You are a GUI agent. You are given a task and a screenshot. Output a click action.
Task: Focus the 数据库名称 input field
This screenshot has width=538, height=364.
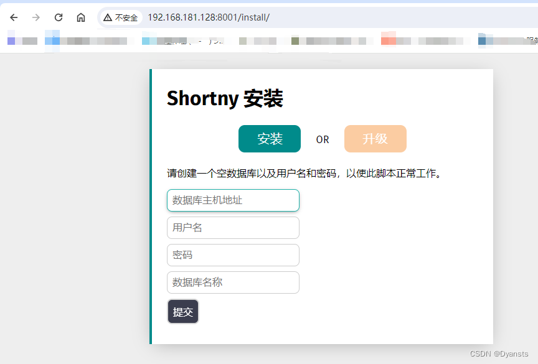coord(233,282)
